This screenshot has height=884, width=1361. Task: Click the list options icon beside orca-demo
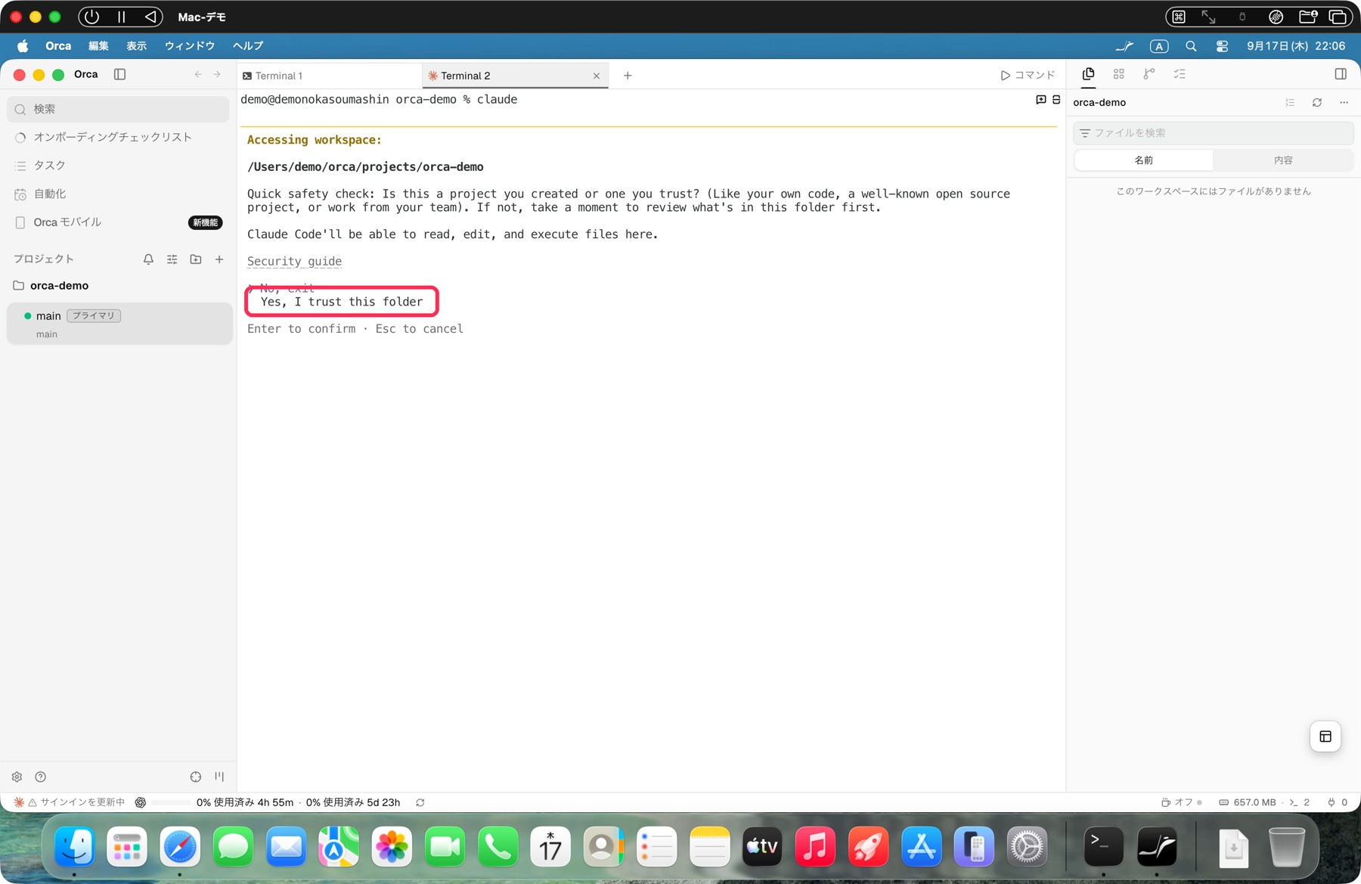coord(1290,103)
